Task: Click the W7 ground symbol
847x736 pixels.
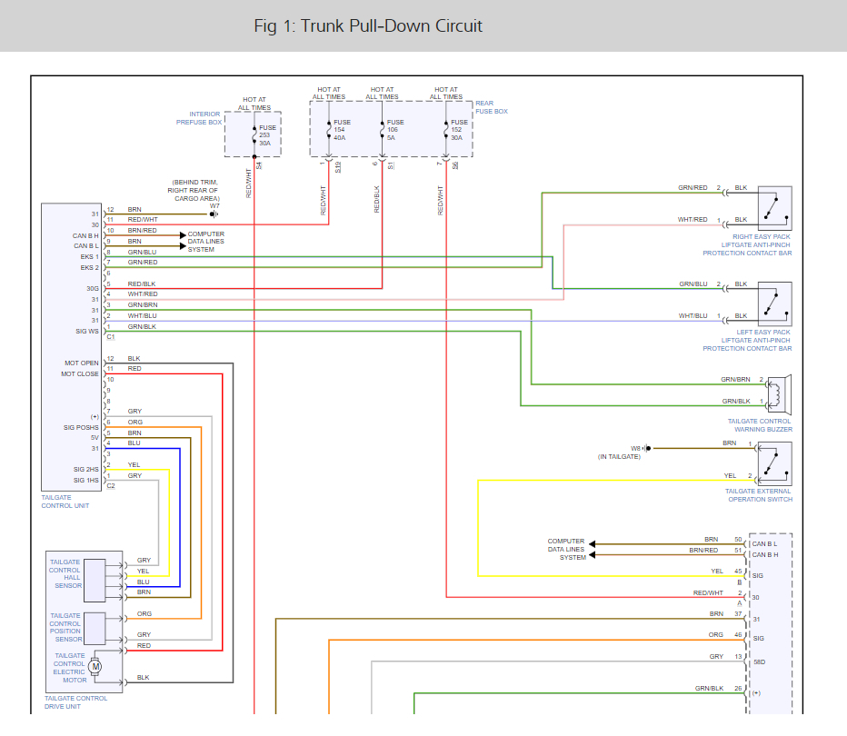Action: click(214, 214)
